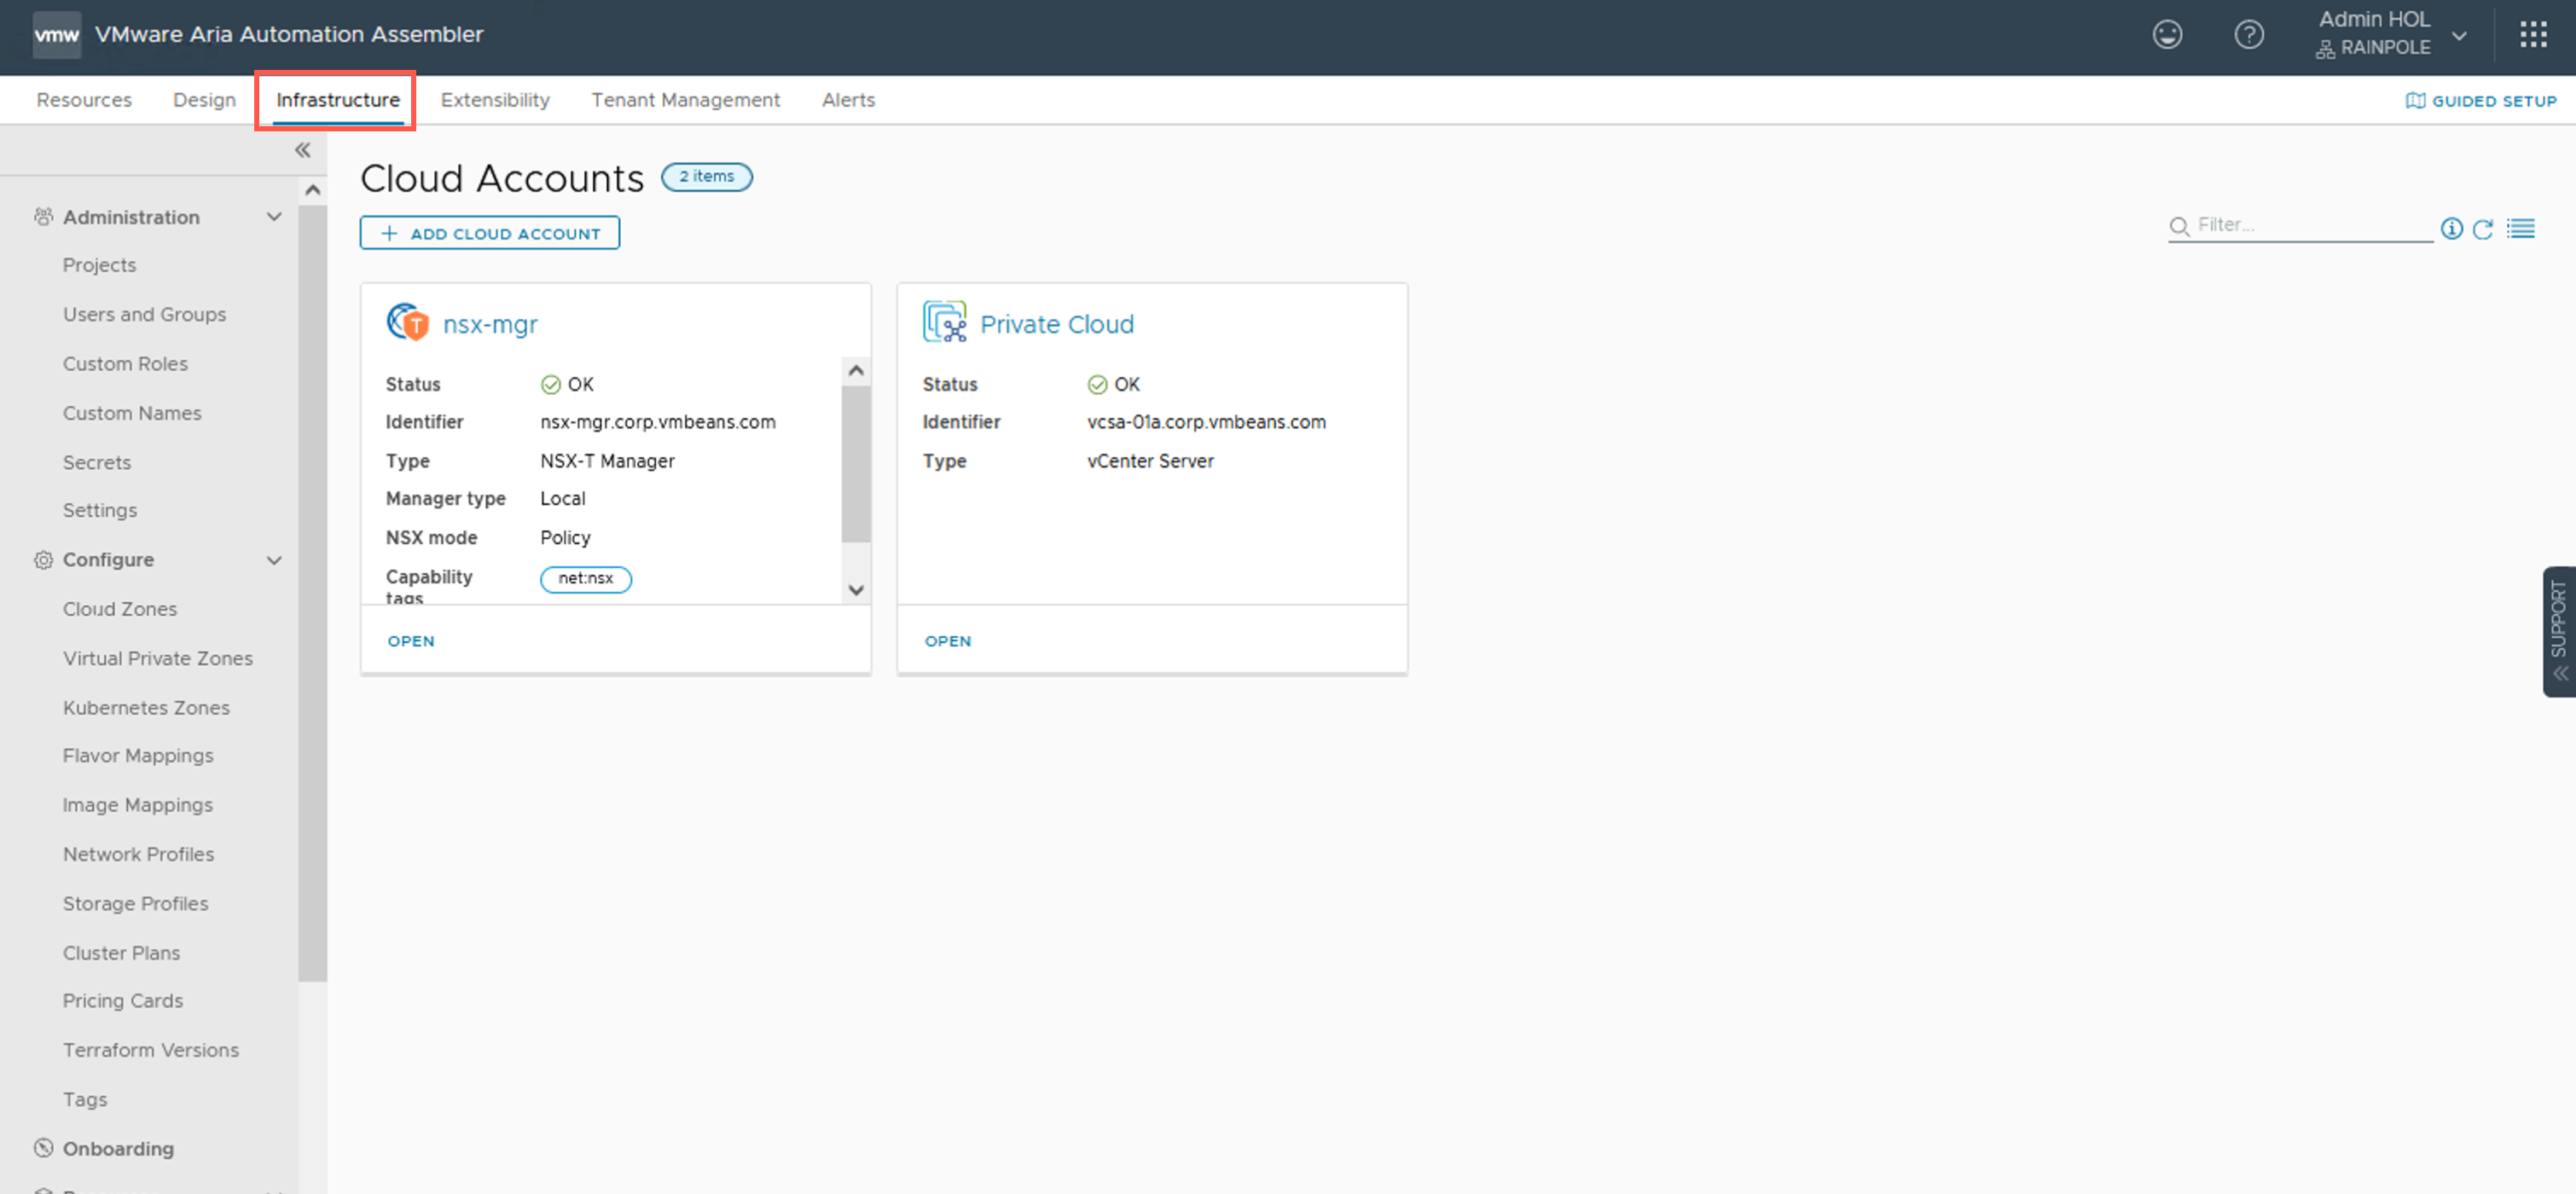Expand the Support side panel
Screen dimensions: 2576x1194
coord(2558,630)
